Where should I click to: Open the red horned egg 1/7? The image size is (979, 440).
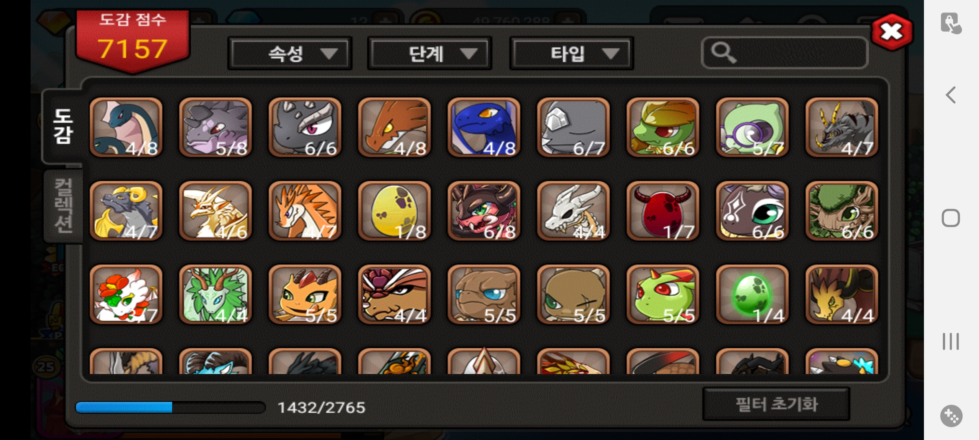coord(663,211)
